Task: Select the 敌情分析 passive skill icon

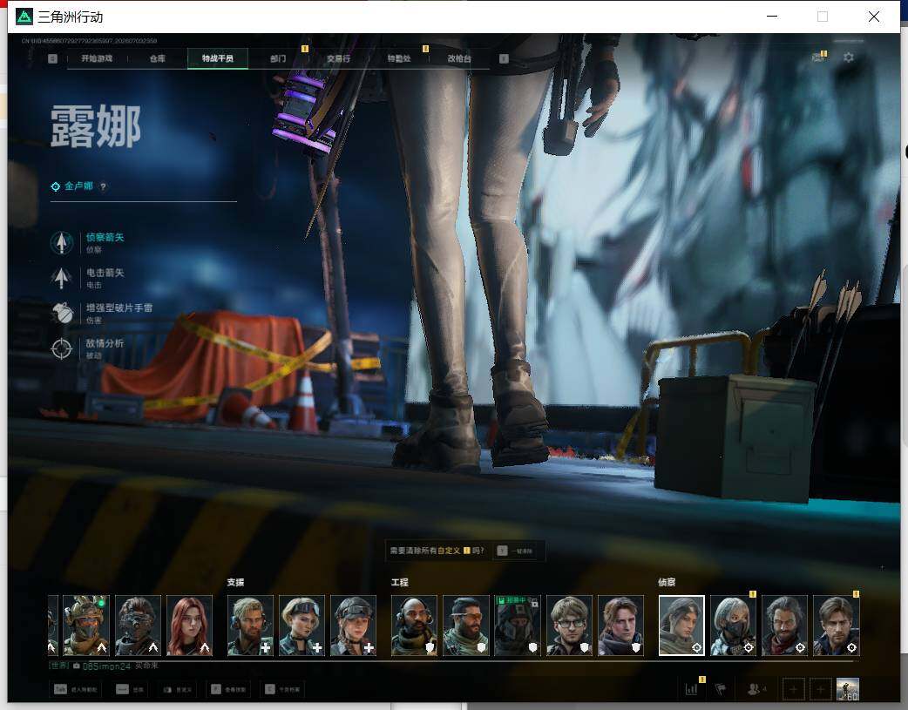Action: (61, 348)
